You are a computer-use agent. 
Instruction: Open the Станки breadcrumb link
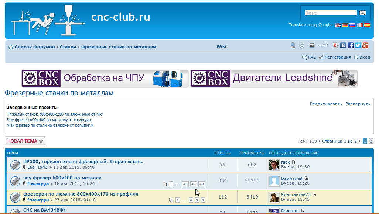68,47
